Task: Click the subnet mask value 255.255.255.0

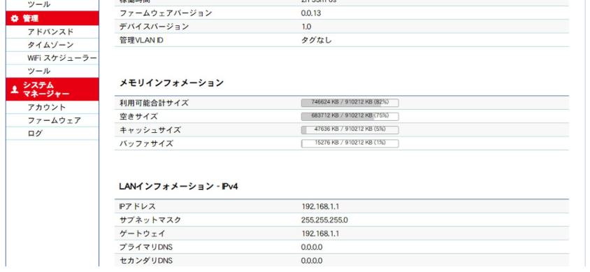Action: pyautogui.click(x=324, y=220)
